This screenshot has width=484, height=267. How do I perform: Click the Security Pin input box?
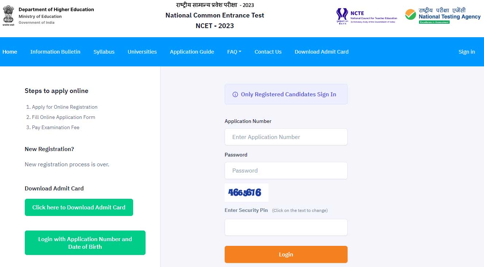(x=286, y=227)
